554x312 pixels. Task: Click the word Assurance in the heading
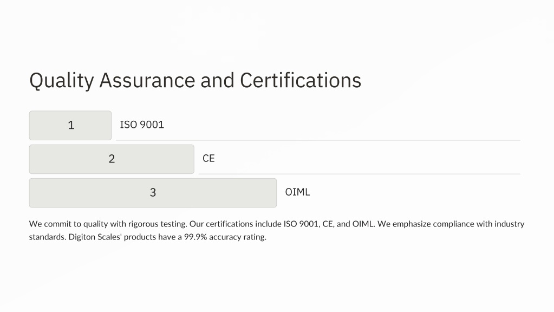click(x=147, y=80)
